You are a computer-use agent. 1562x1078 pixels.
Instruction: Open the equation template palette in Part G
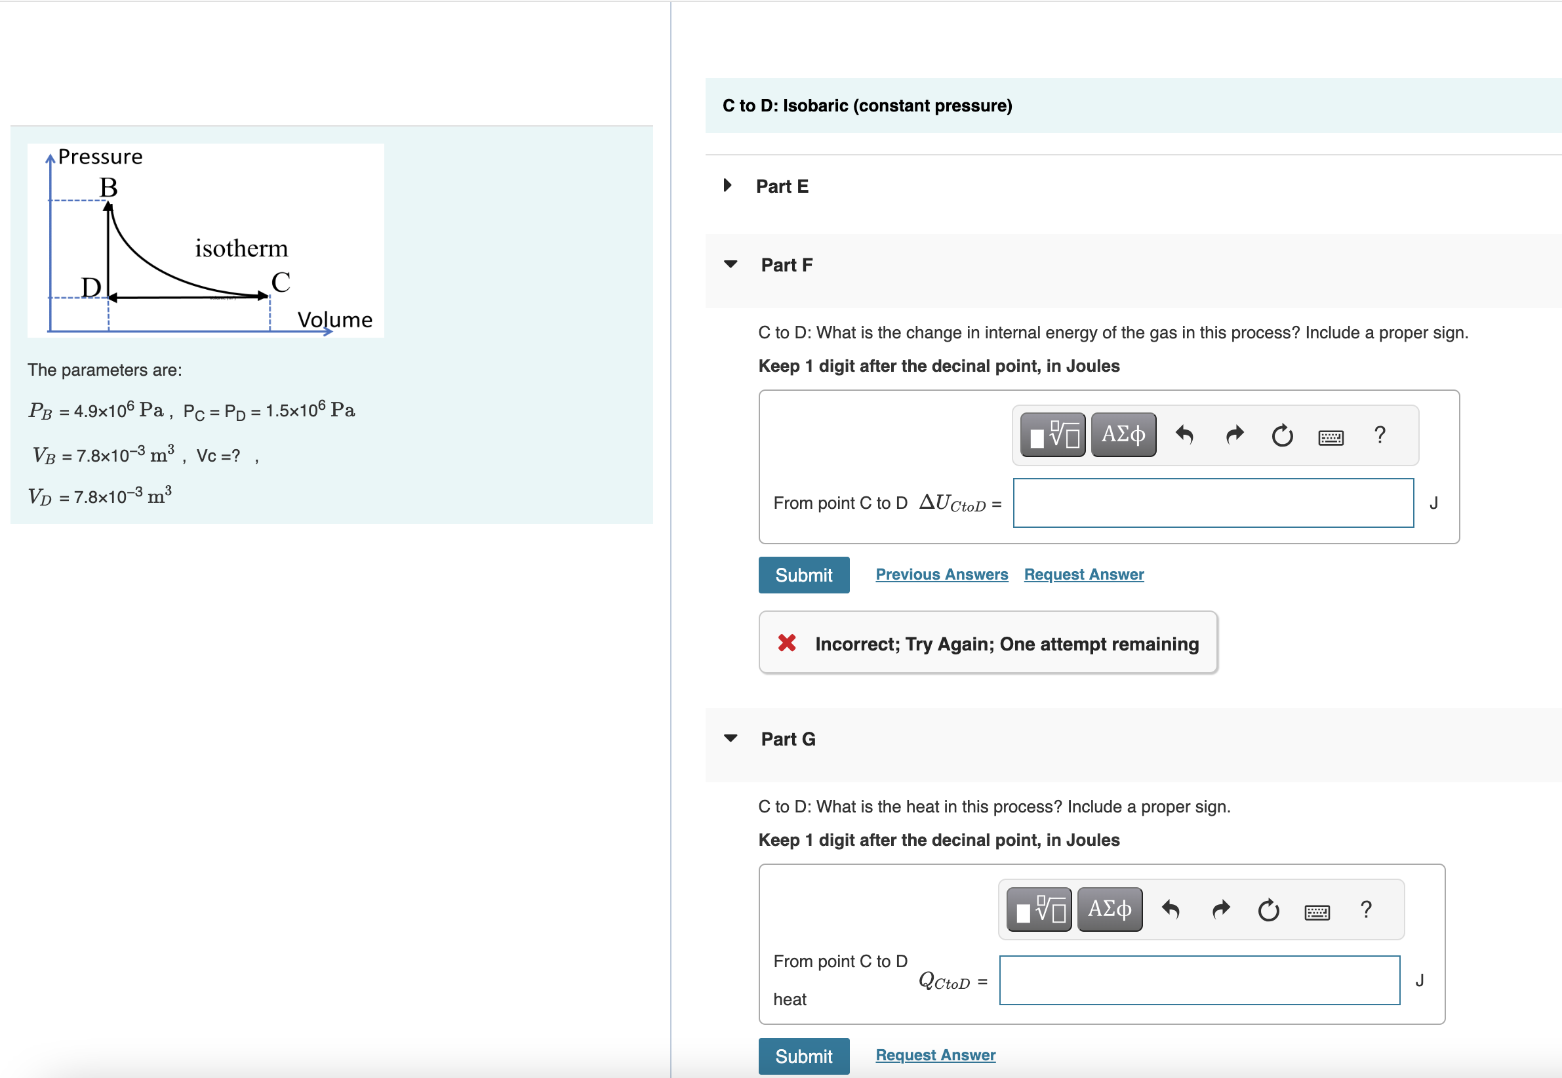coord(1038,908)
